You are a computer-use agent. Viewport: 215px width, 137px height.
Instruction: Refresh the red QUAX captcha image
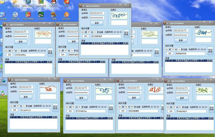(x=48, y=89)
